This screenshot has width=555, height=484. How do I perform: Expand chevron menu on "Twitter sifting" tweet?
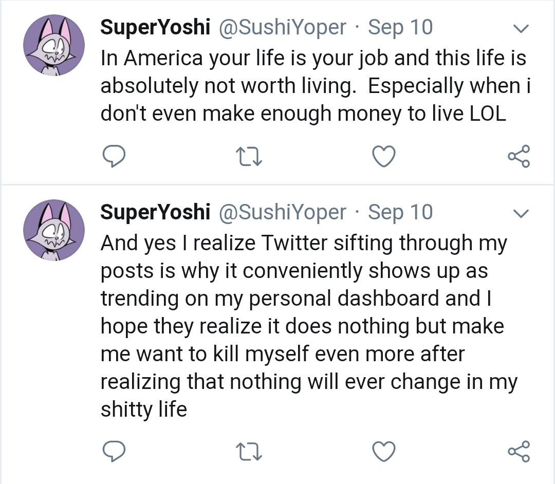coord(521,213)
